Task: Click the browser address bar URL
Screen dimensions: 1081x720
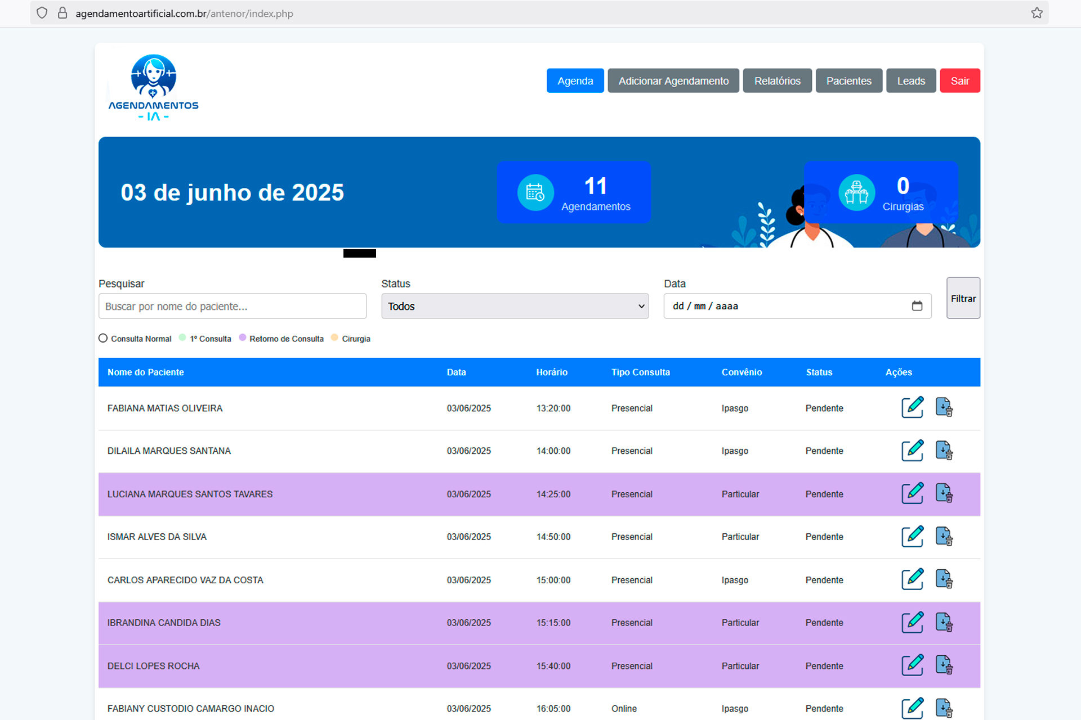Action: tap(184, 13)
